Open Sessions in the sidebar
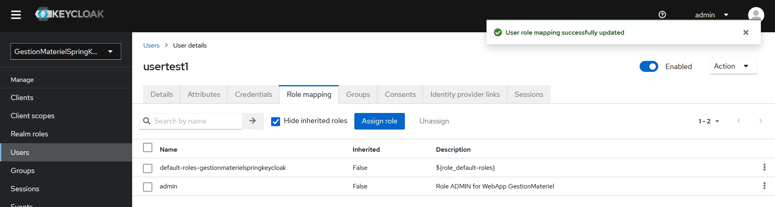The height and width of the screenshot is (207, 775). (x=66, y=189)
